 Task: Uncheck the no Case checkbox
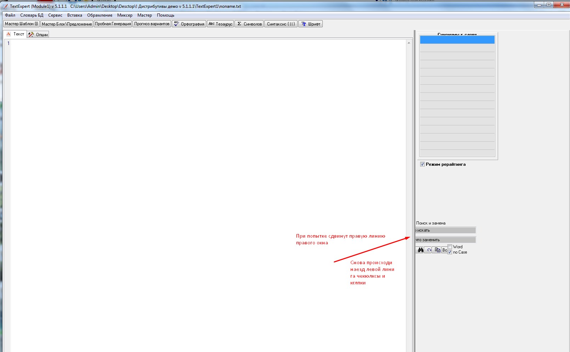(x=450, y=252)
